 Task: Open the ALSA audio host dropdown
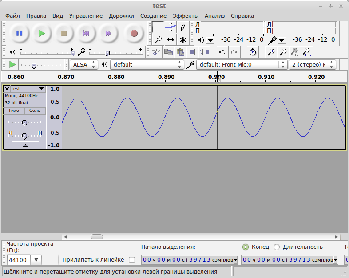pos(83,64)
